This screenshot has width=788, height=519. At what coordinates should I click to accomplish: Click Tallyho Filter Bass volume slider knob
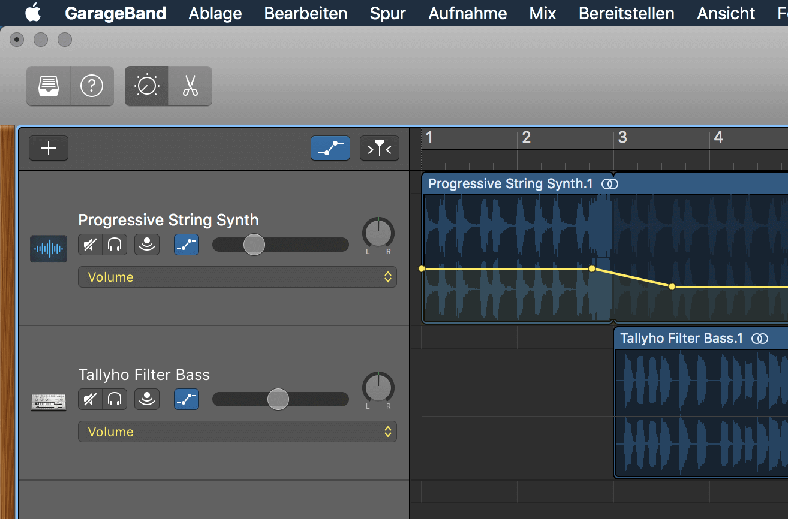[x=278, y=399]
